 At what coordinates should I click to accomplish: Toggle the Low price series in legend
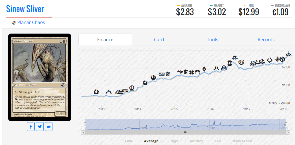(x=126, y=141)
